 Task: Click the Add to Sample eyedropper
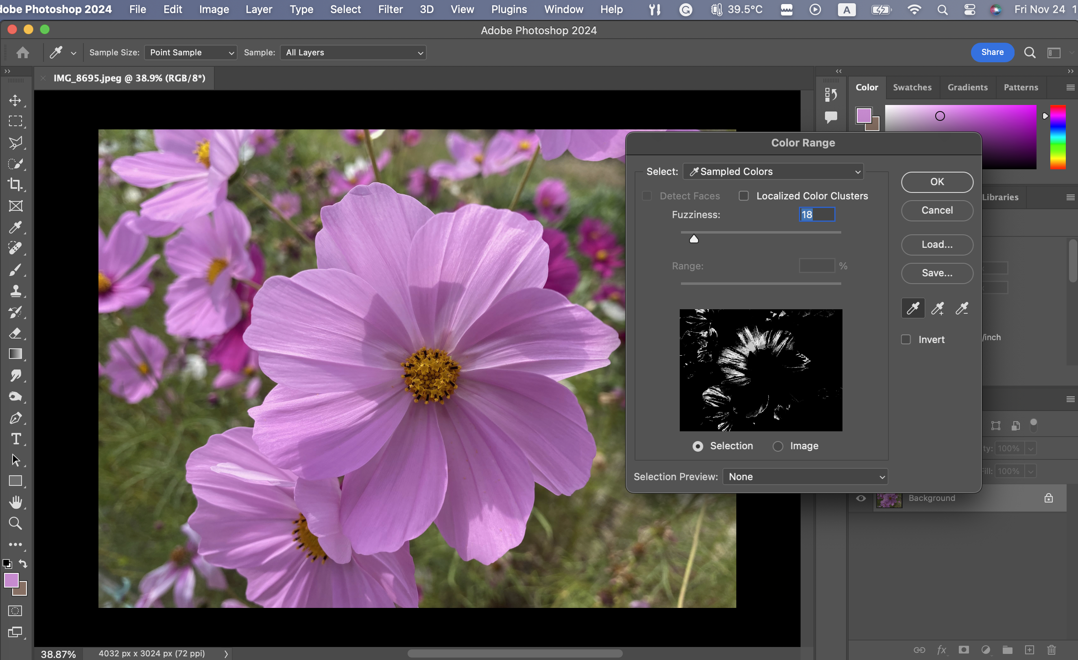[937, 308]
